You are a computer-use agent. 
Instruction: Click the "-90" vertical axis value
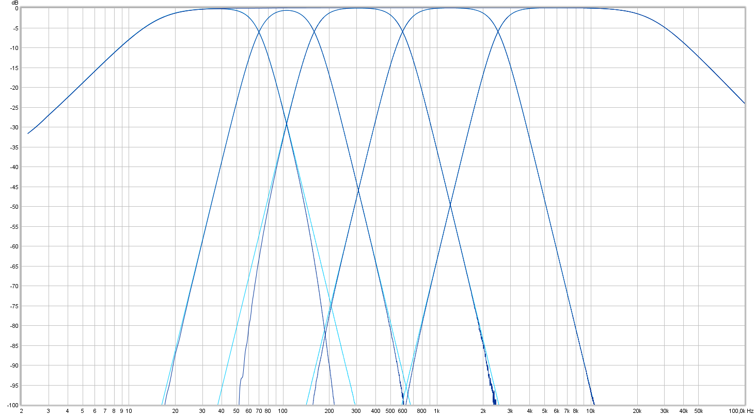14,365
